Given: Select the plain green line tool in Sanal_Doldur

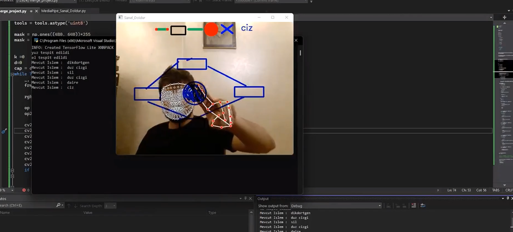Looking at the screenshot, I should (x=195, y=29).
